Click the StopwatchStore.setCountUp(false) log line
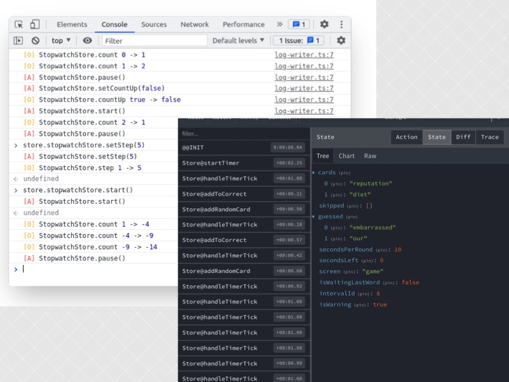 102,88
